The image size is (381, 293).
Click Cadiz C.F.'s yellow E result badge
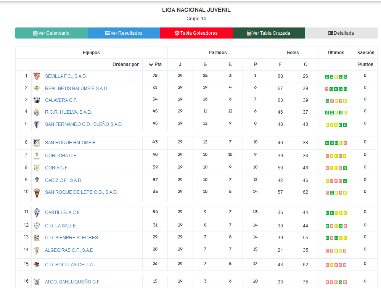click(x=327, y=181)
